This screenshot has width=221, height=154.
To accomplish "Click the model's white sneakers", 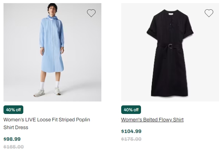I will point(47,92).
